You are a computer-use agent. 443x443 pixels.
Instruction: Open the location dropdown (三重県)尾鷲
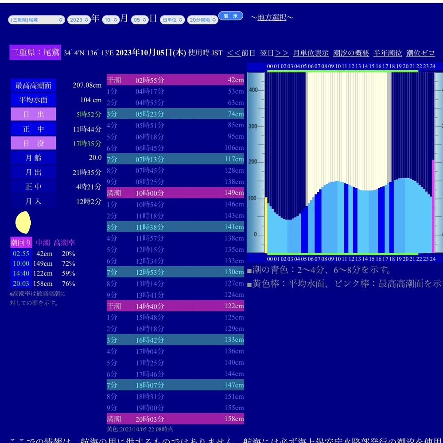pos(36,20)
